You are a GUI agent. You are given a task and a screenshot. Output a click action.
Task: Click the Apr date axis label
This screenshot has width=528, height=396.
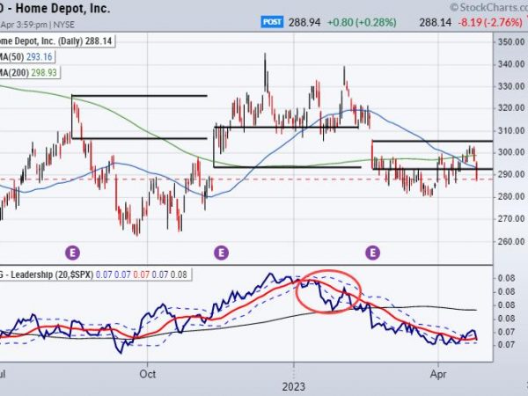[x=438, y=375]
